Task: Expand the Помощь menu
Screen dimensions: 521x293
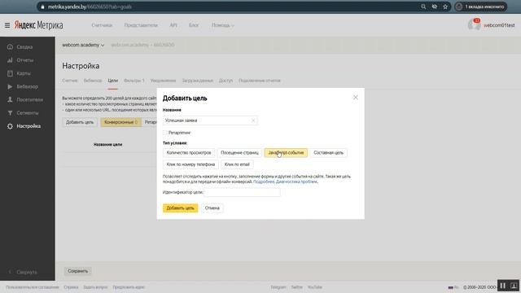Action: pos(222,25)
